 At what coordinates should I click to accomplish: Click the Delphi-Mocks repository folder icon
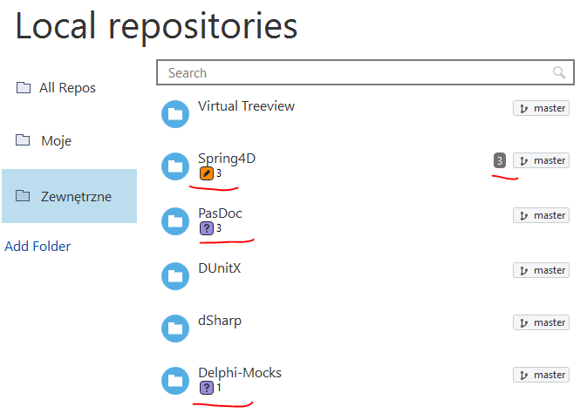click(x=175, y=381)
